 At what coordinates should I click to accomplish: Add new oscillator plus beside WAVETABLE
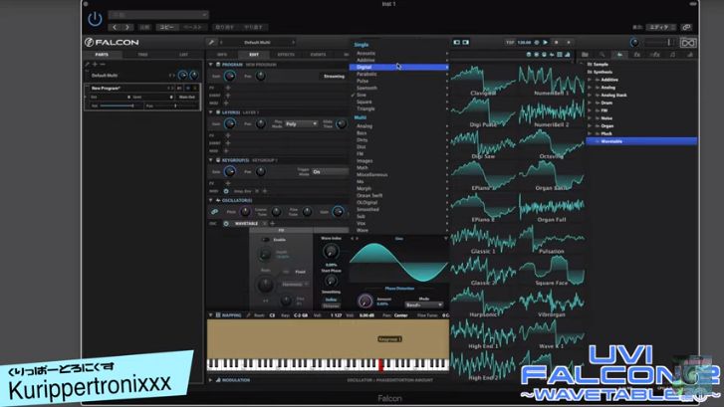point(273,224)
